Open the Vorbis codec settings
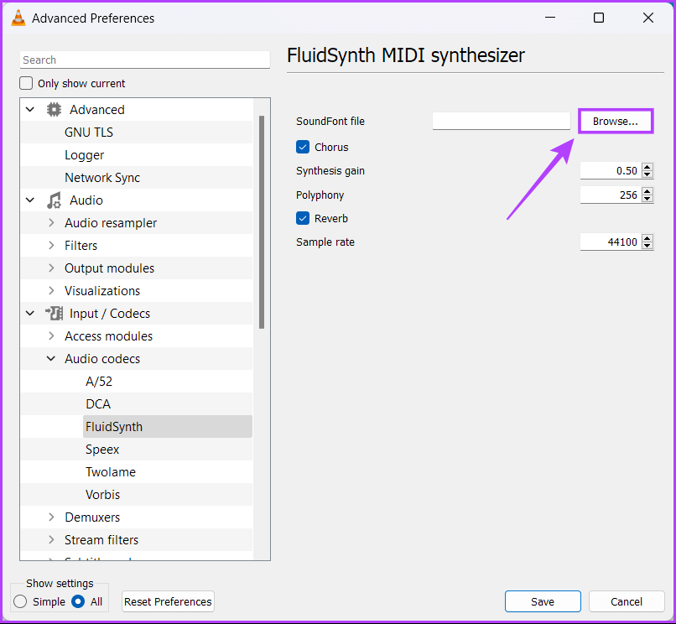 coord(102,495)
